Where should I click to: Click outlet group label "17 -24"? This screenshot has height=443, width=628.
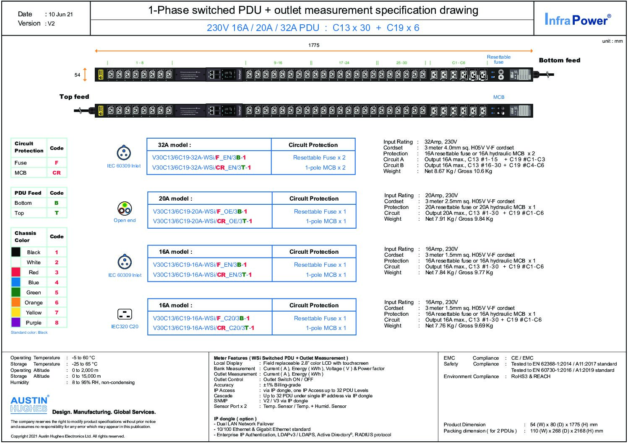tap(344, 63)
